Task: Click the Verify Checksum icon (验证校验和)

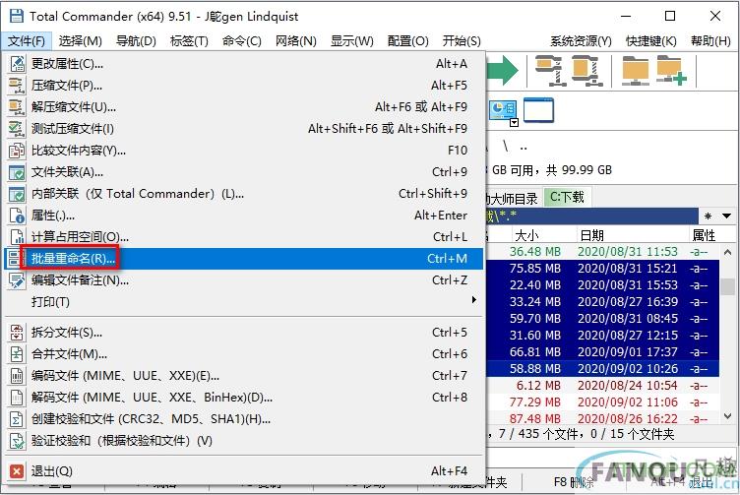Action: tap(17, 441)
